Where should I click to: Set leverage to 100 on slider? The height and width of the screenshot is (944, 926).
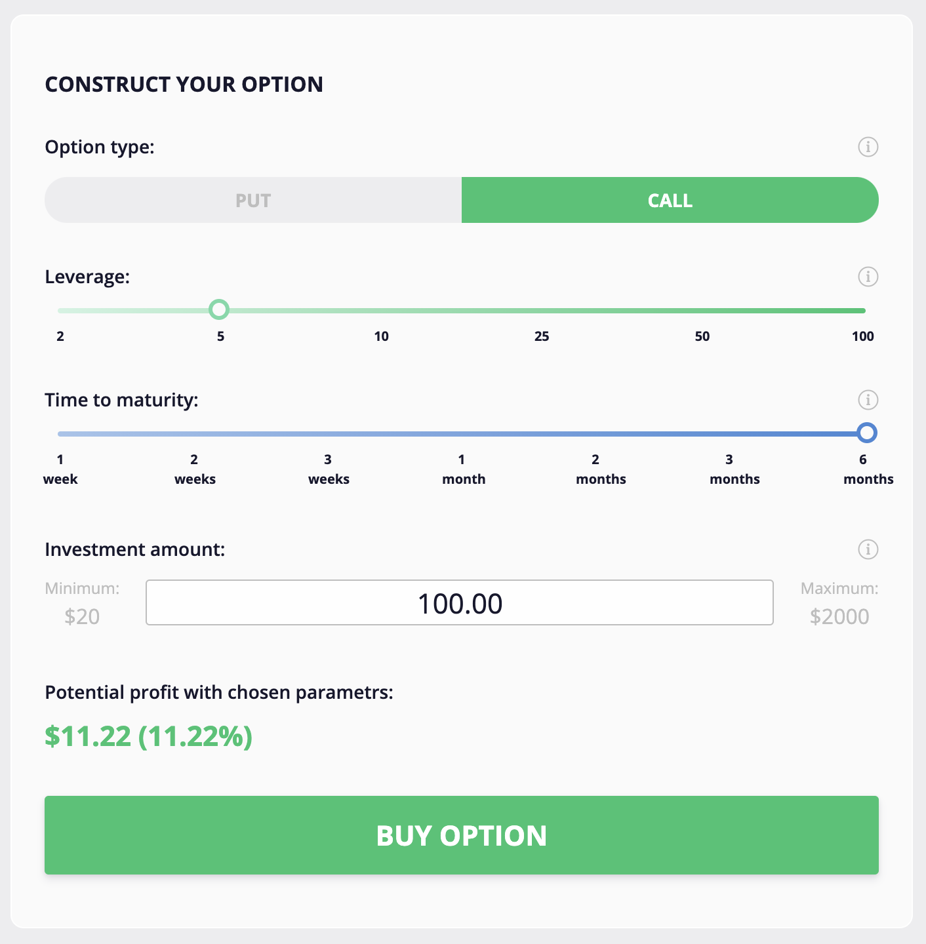tap(863, 311)
